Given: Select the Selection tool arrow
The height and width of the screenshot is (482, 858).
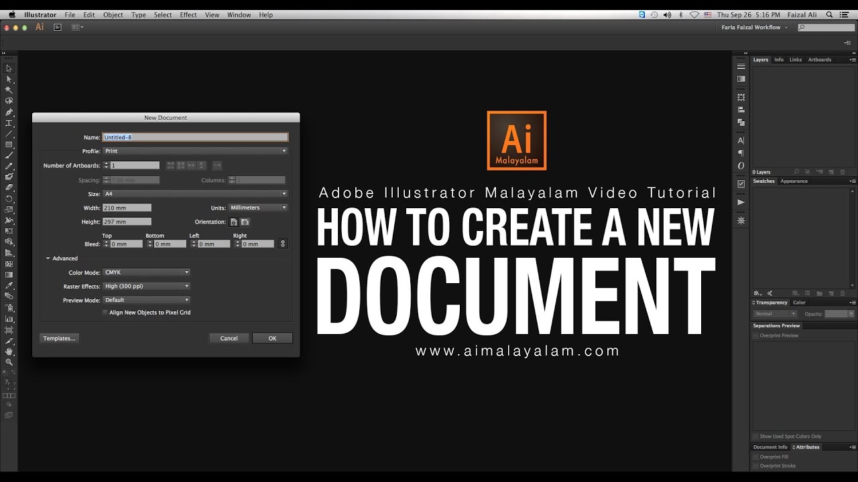Looking at the screenshot, I should [9, 68].
